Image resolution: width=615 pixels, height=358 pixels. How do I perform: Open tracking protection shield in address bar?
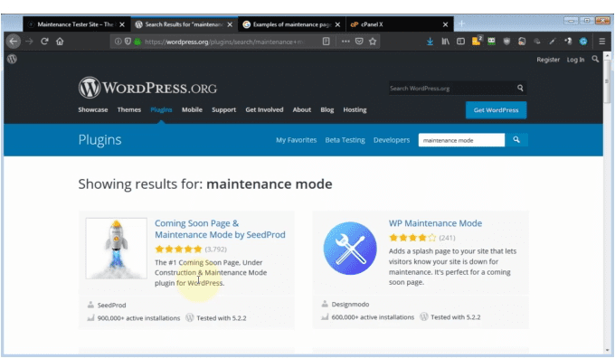[128, 42]
